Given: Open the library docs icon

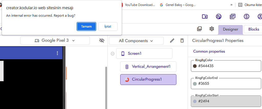Looking at the screenshot, I should tap(232, 16).
